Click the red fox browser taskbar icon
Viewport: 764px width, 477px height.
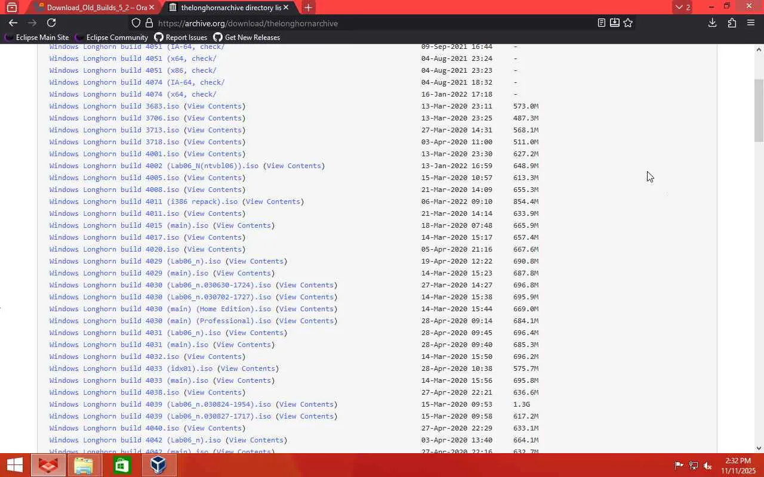tap(48, 465)
